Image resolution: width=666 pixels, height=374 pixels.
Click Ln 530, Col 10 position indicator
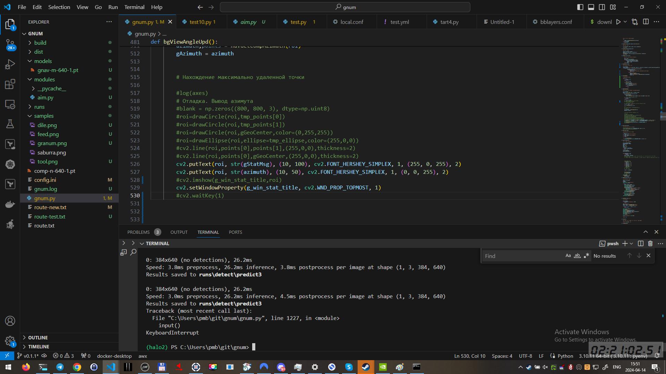(x=470, y=356)
